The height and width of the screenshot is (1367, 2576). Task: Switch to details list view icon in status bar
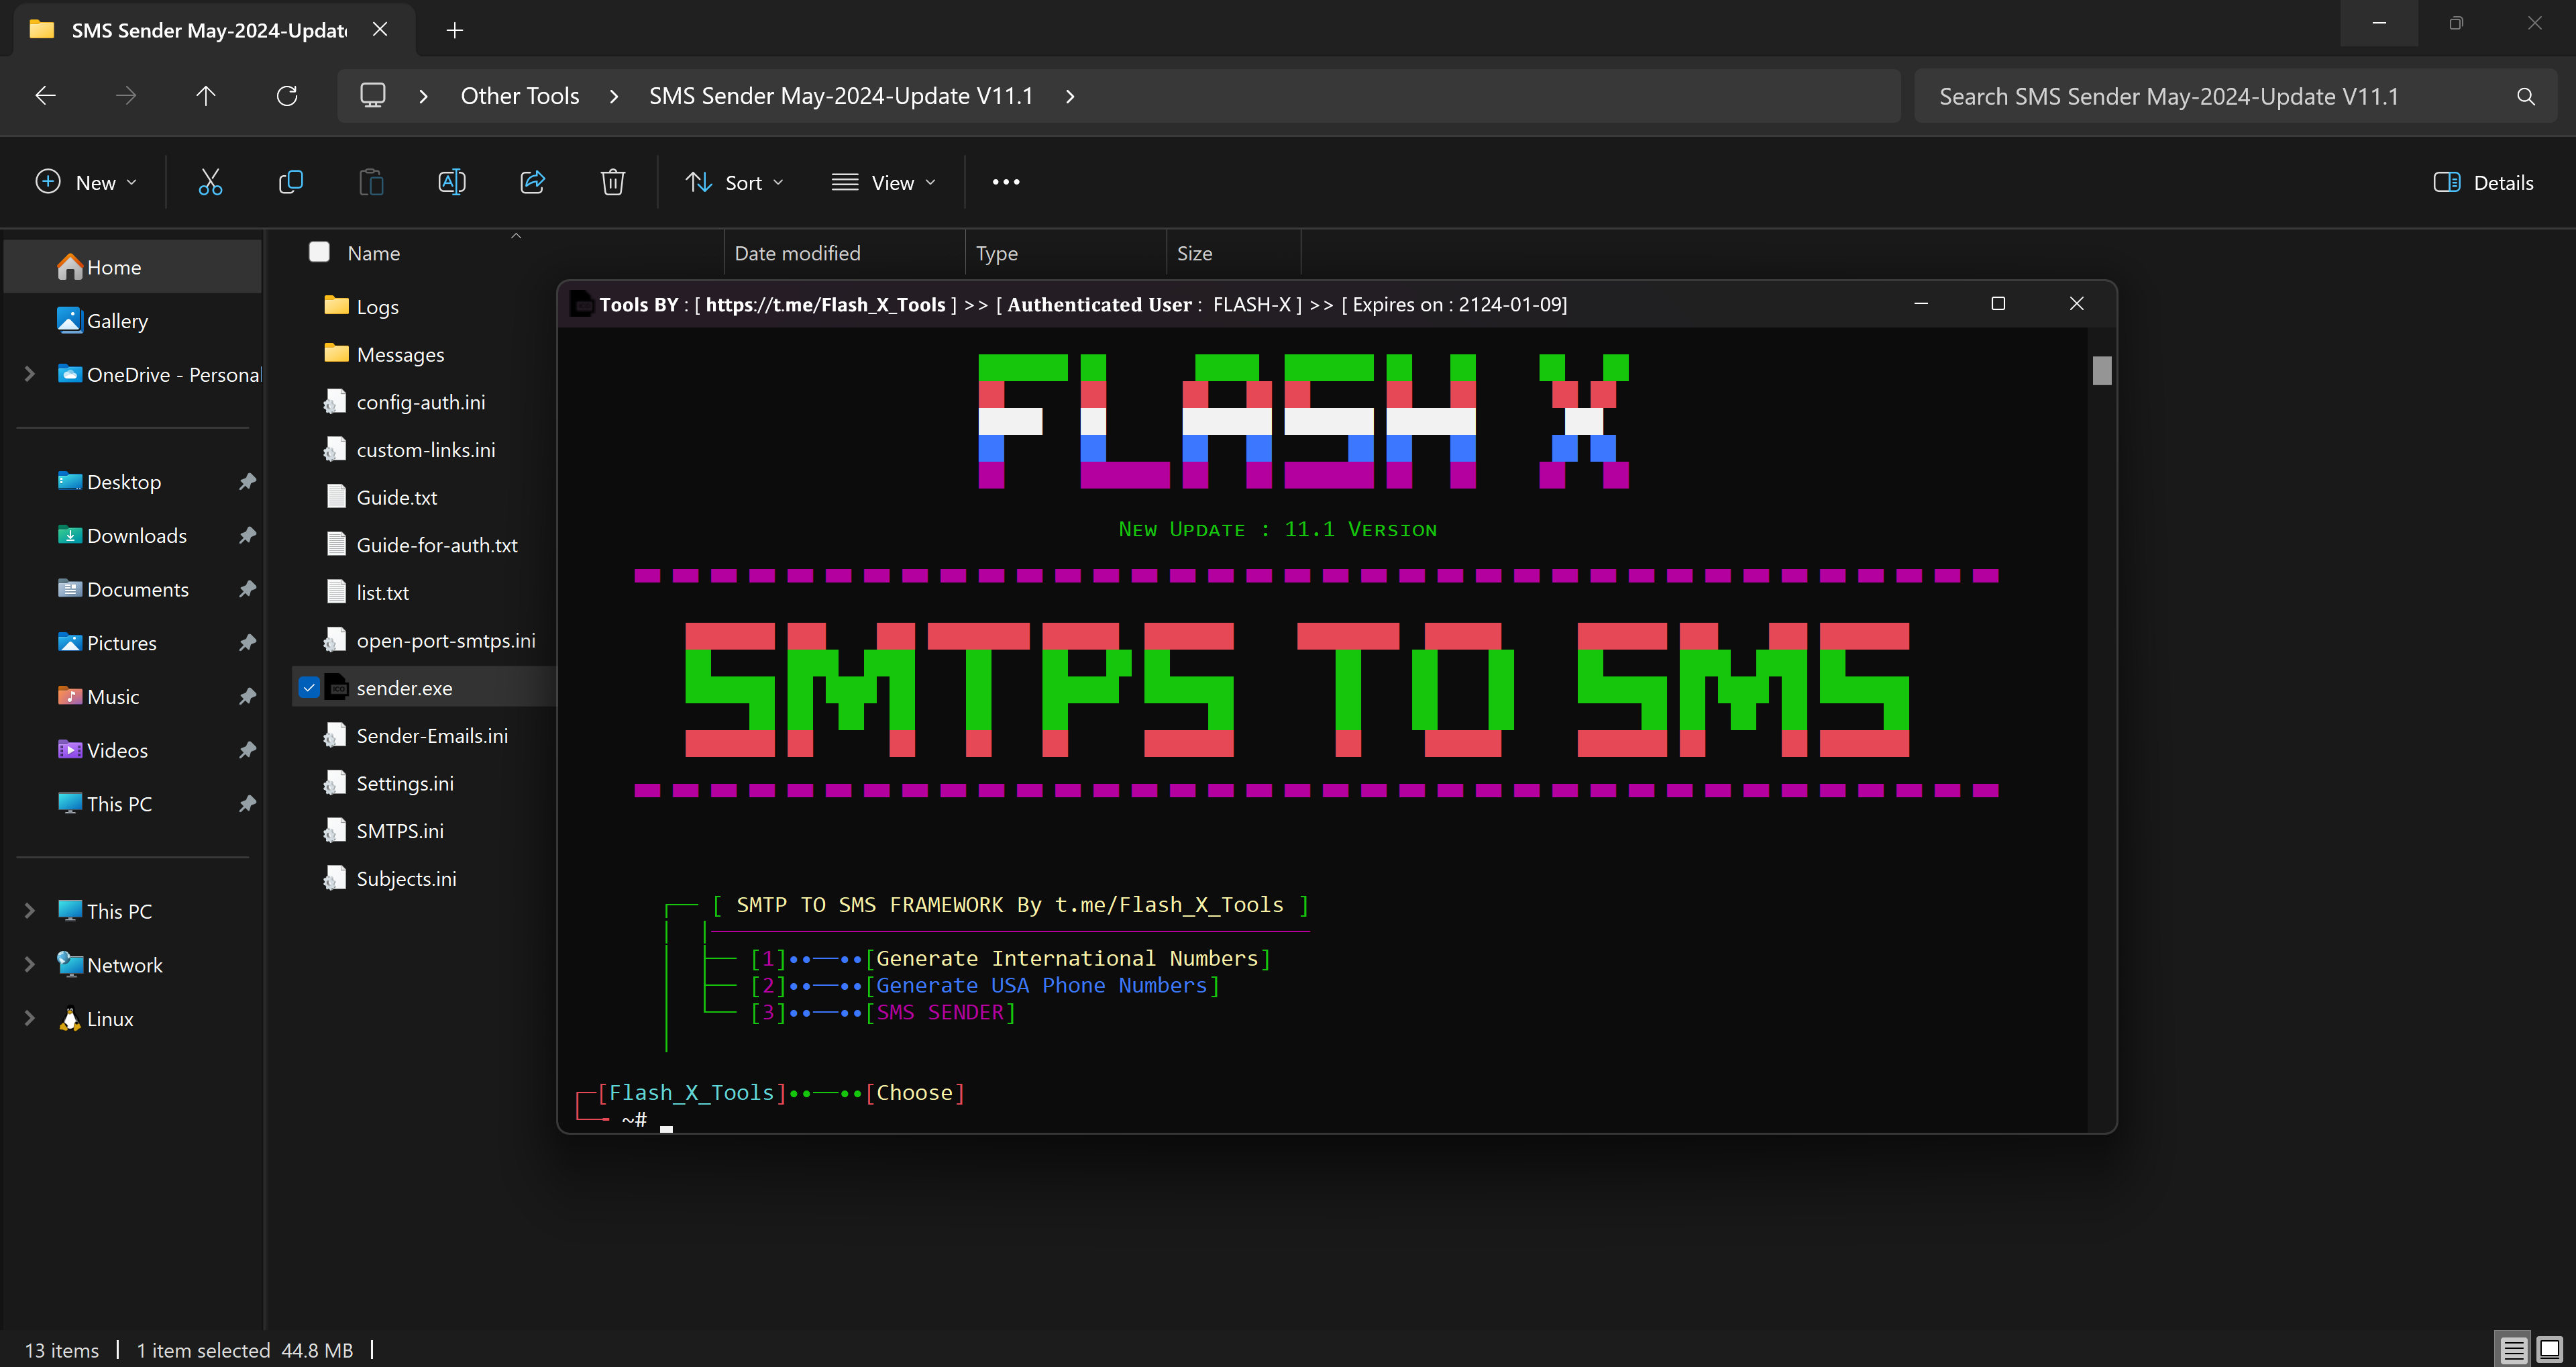click(x=2513, y=1349)
